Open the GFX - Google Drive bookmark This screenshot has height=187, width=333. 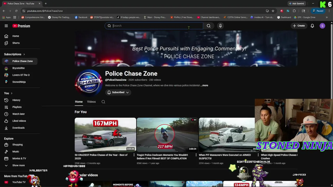[304, 17]
